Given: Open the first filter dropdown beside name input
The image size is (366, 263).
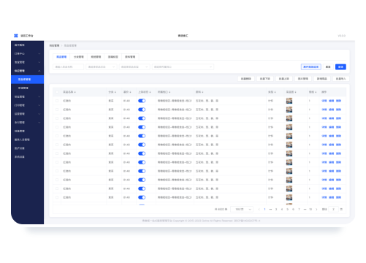Looking at the screenshot, I should click(x=102, y=66).
